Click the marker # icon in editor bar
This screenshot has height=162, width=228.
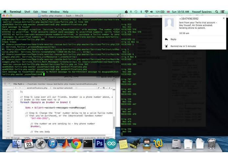click(110, 88)
